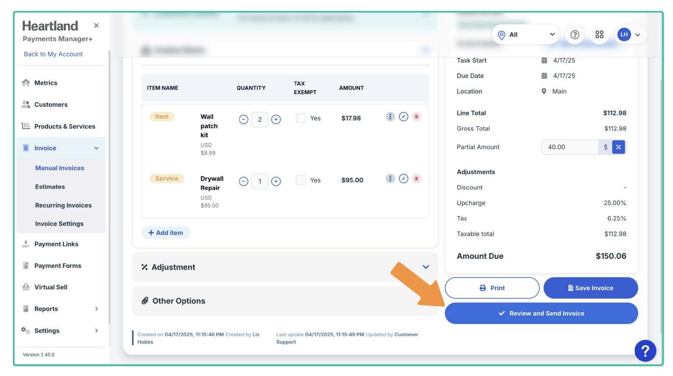The width and height of the screenshot is (673, 376).
Task: Switch partial amount to percentage mode
Action: [618, 147]
